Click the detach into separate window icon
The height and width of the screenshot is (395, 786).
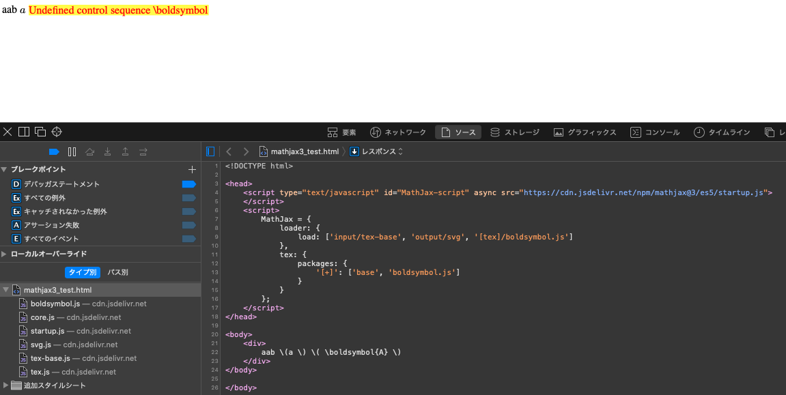click(x=40, y=132)
